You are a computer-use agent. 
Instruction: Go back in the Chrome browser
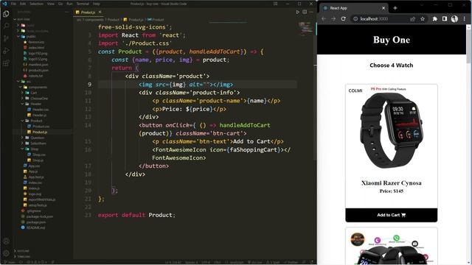[324, 18]
